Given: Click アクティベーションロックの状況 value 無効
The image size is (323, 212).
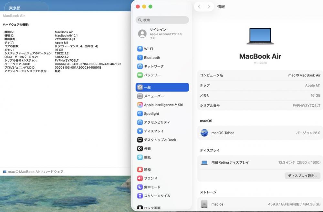Looking at the screenshot, I should pos(57,71).
